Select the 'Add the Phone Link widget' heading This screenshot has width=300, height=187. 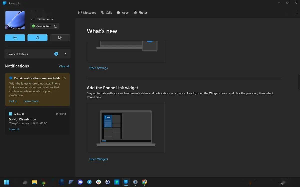[112, 88]
